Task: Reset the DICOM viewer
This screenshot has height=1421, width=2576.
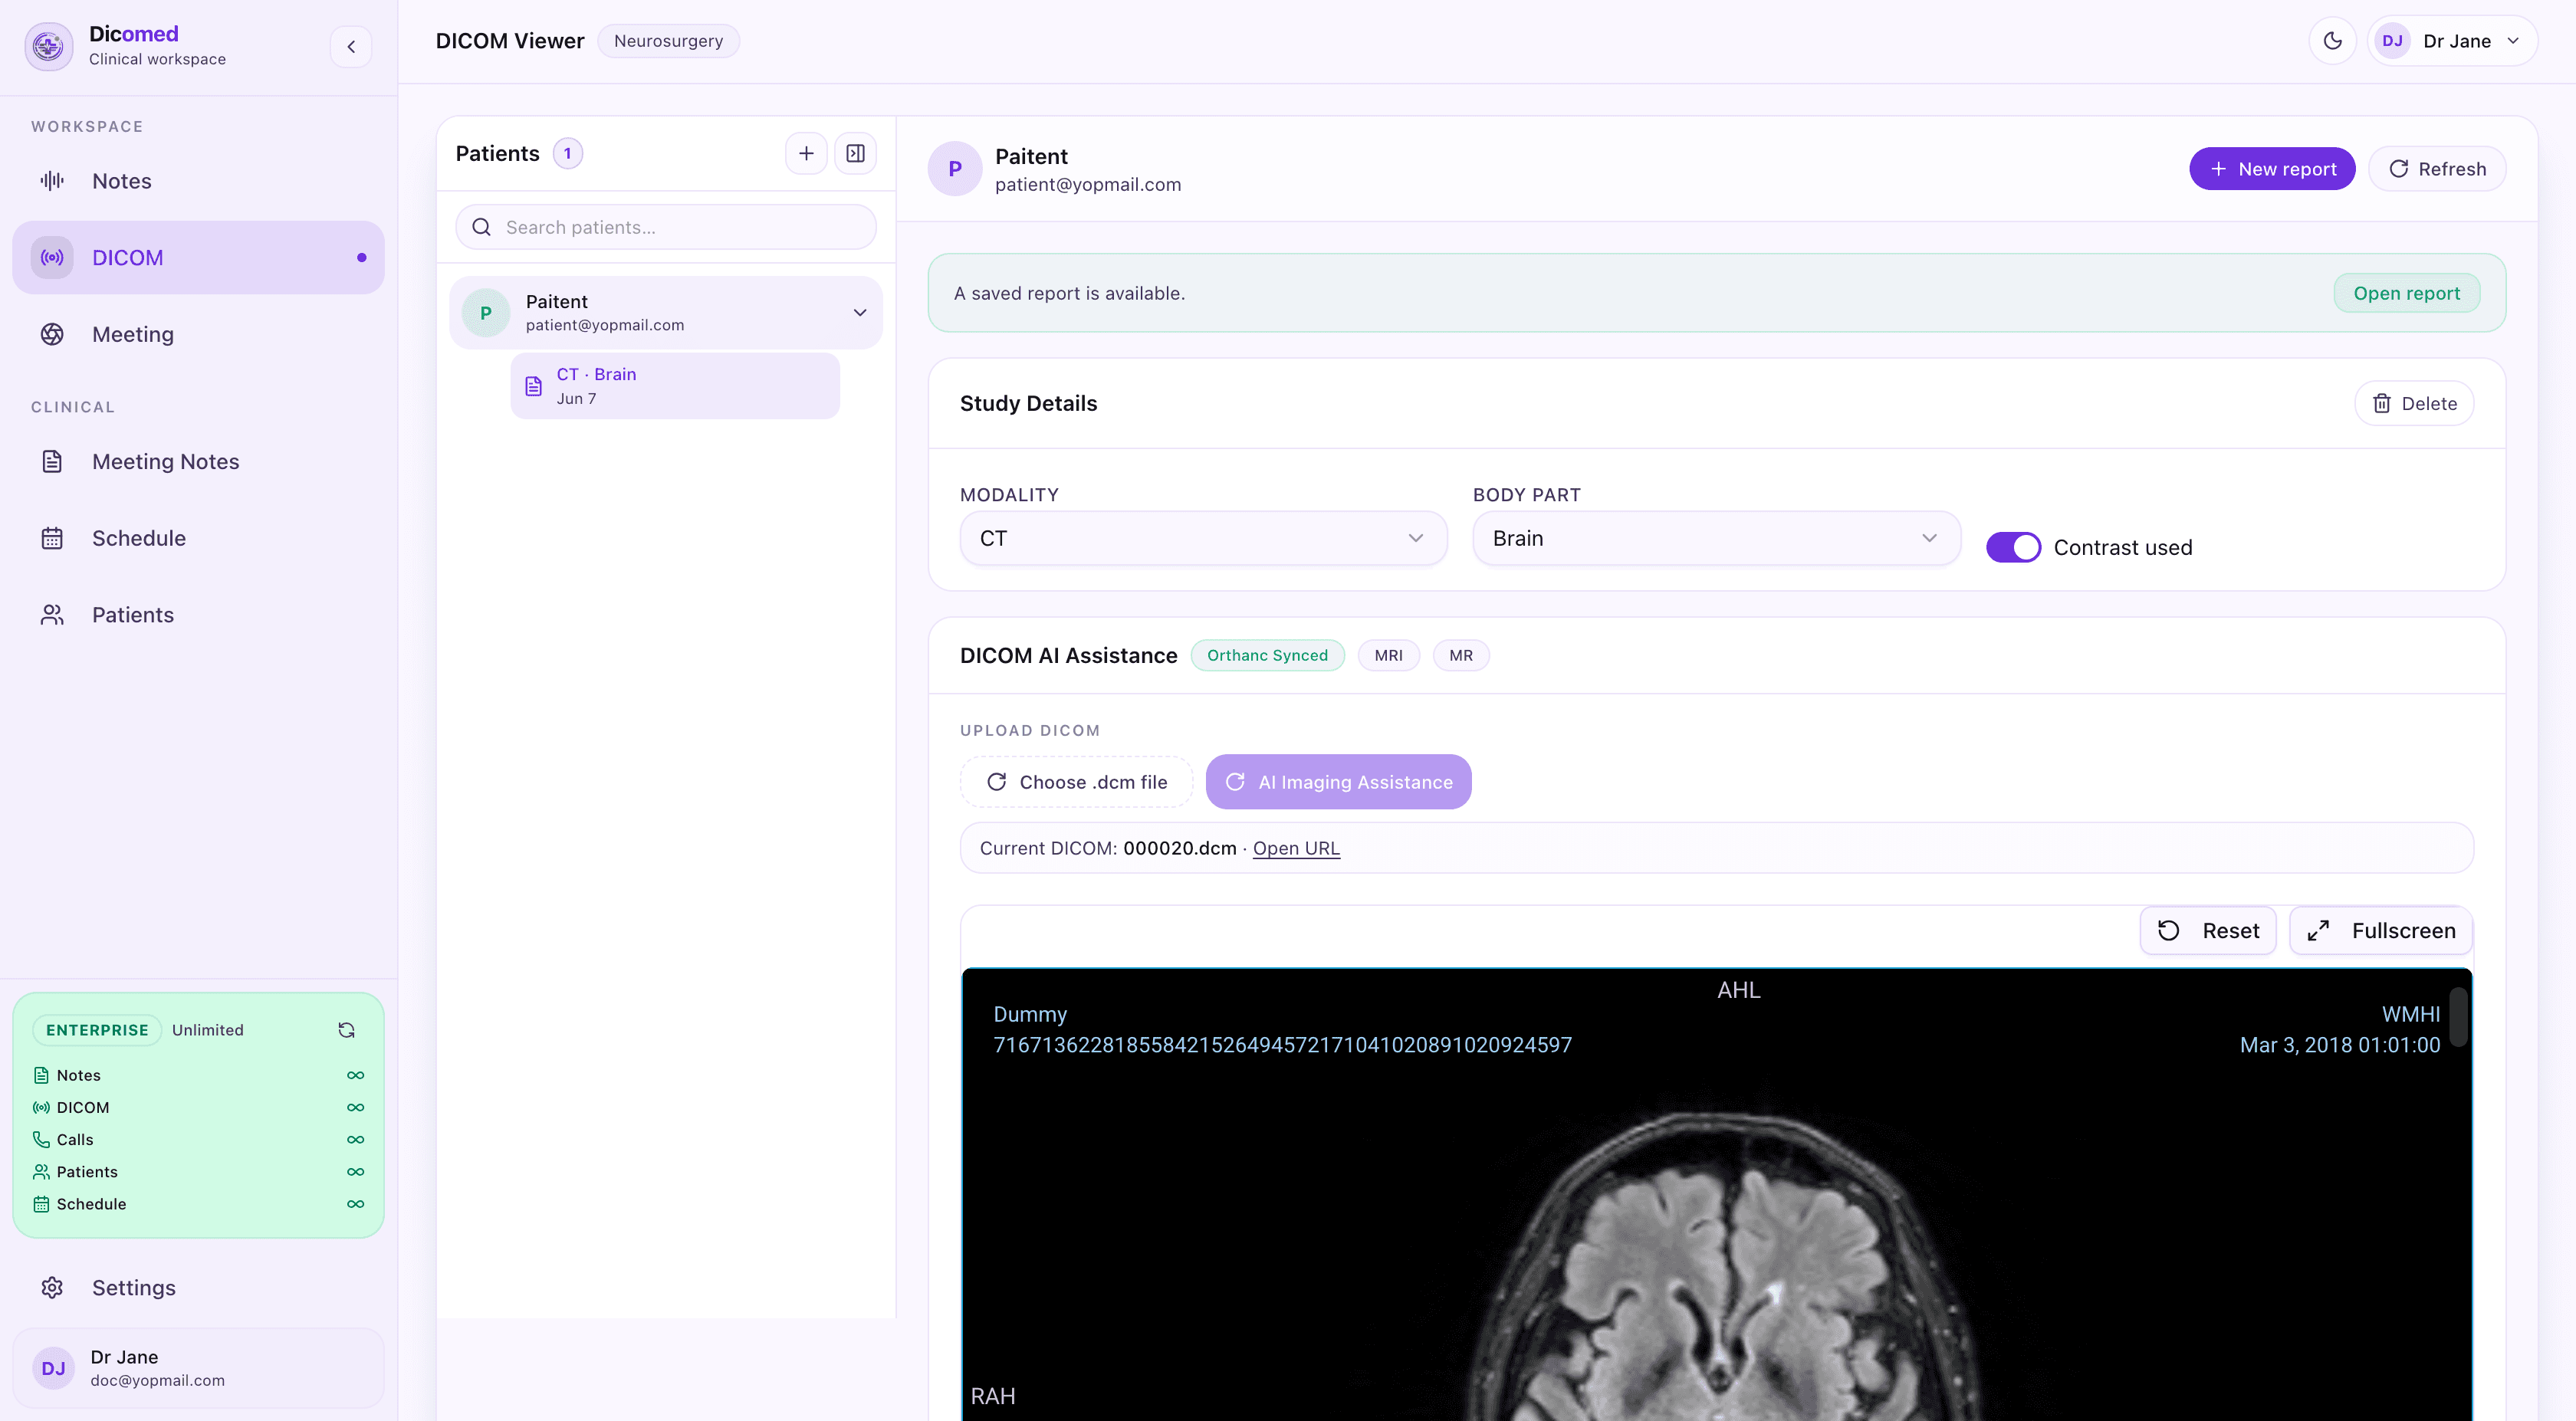Action: coord(2208,930)
